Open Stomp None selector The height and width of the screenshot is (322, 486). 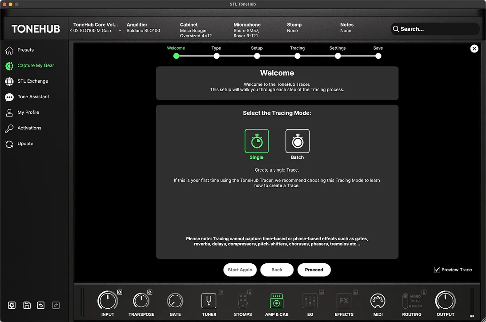[x=294, y=28]
